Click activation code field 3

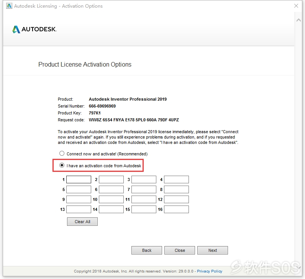144,179
